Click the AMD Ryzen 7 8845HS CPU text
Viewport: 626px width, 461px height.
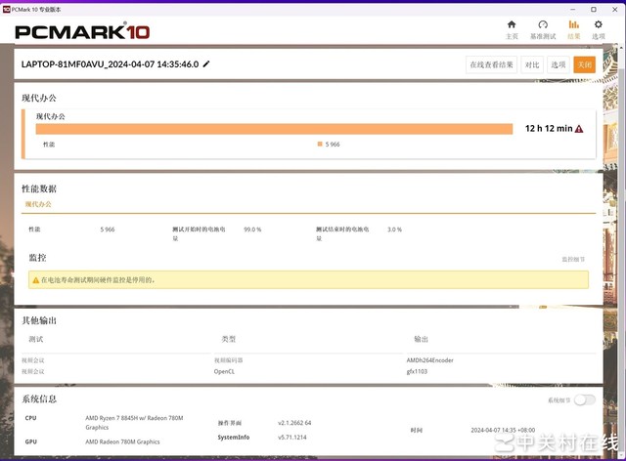134,423
